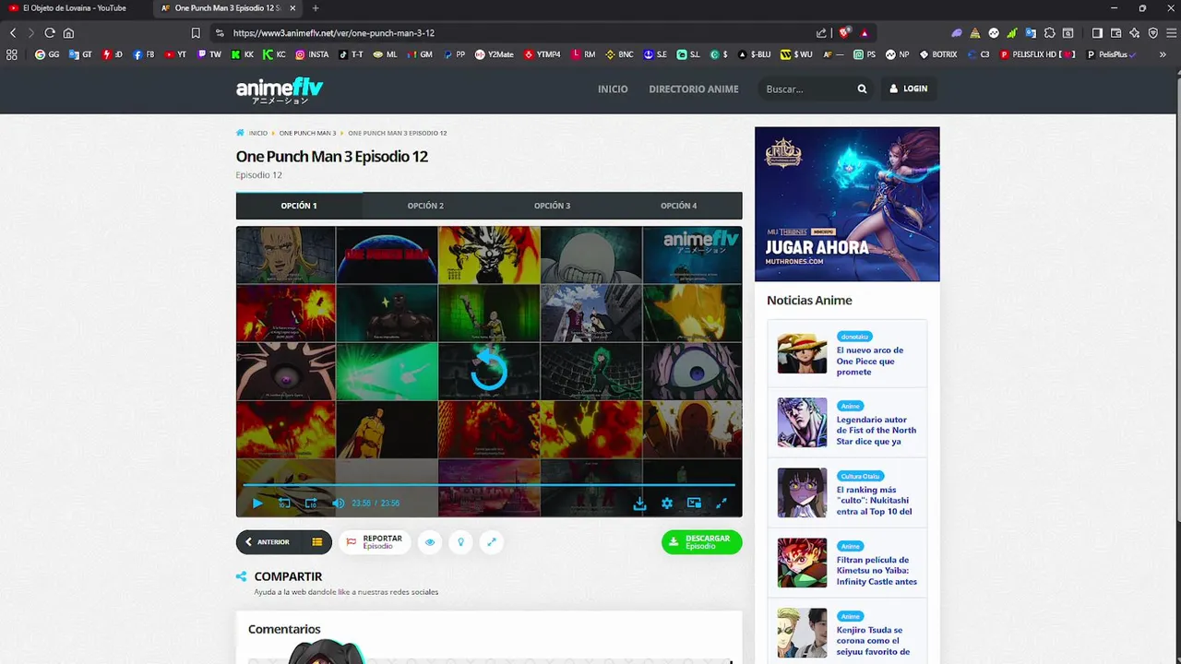Open the BOTRIX bookmark
This screenshot has width=1181, height=664.
pyautogui.click(x=937, y=54)
